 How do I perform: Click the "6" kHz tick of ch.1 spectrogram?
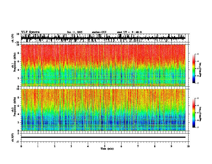click(x=19, y=61)
